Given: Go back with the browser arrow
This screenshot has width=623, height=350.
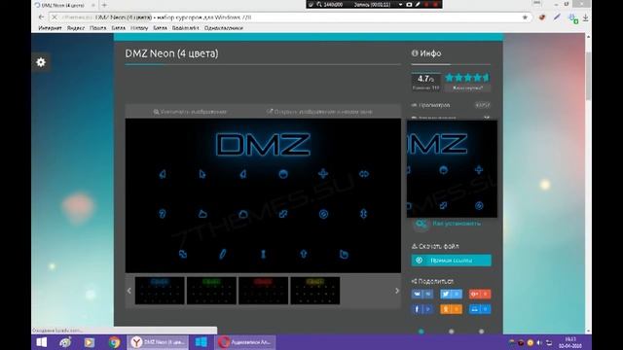Looking at the screenshot, I should 41,17.
